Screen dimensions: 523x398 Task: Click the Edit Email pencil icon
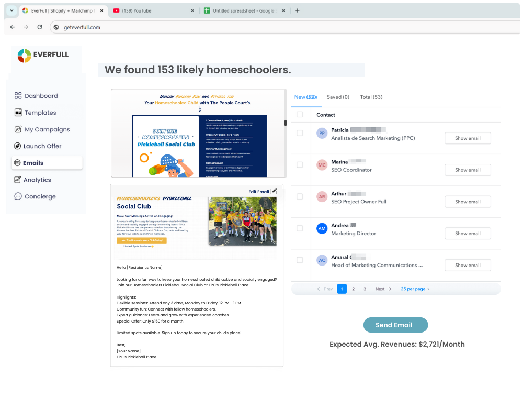274,191
